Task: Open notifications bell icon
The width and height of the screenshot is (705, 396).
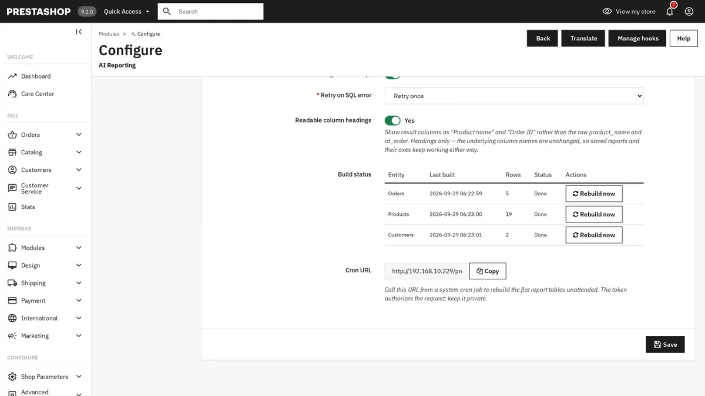Action: 670,11
